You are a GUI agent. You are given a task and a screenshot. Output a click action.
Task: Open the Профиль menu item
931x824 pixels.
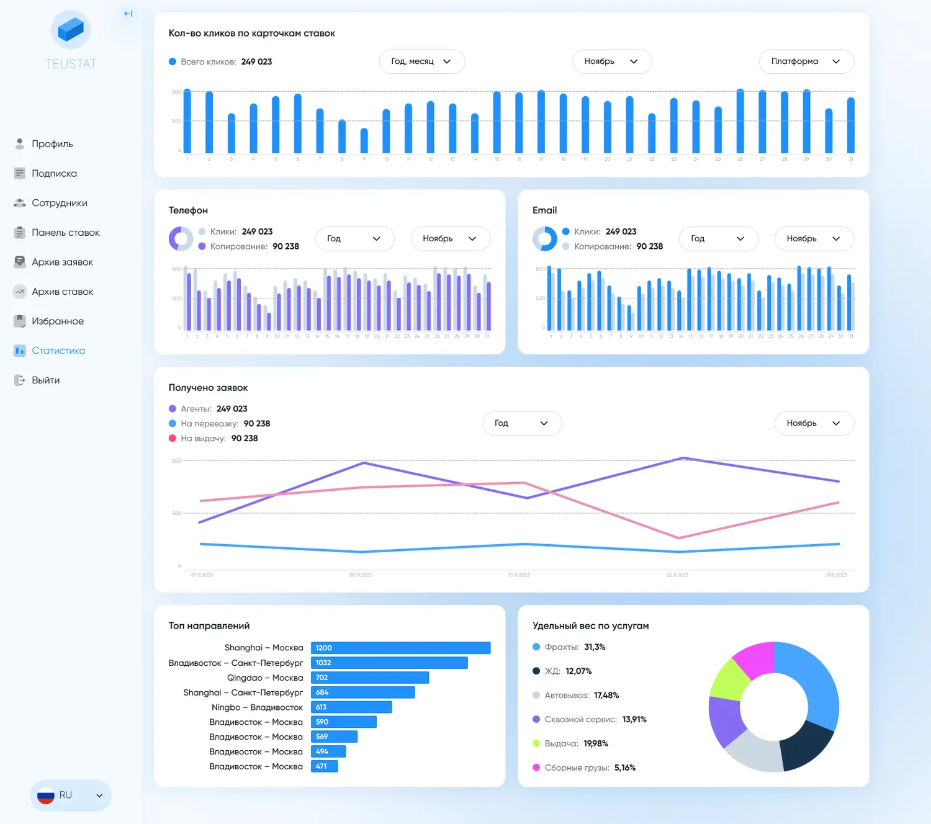point(52,144)
